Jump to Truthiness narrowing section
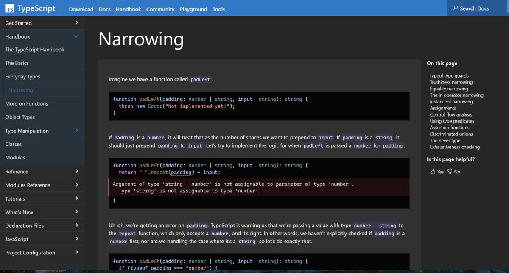The image size is (509, 273). [451, 82]
